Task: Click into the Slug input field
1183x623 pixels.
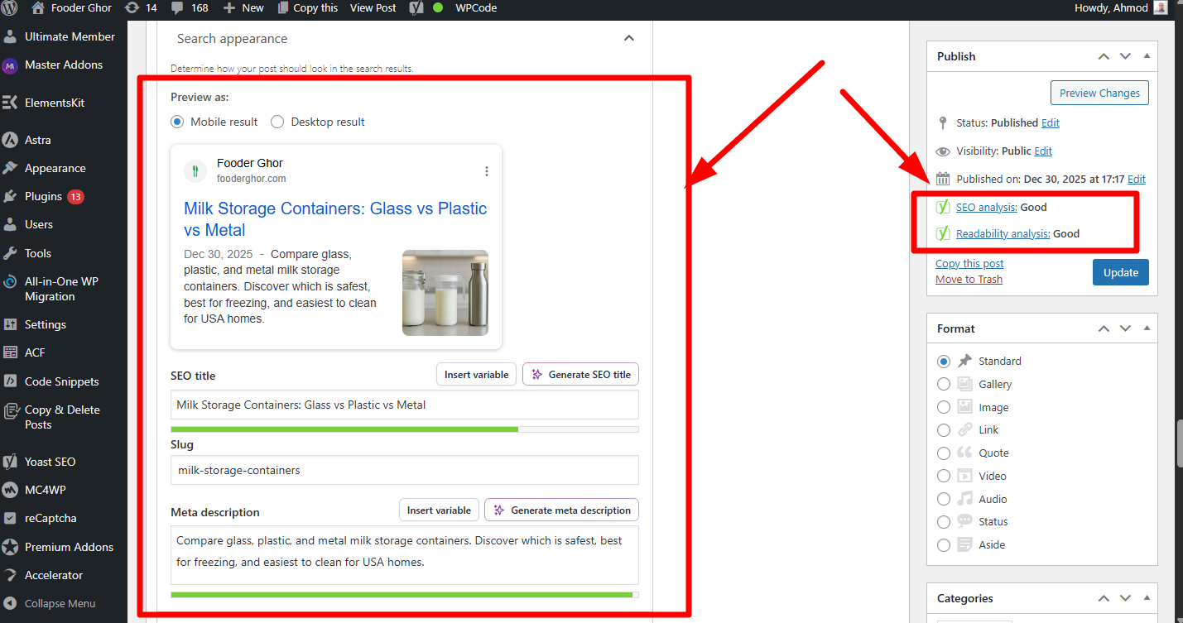Action: tap(404, 470)
